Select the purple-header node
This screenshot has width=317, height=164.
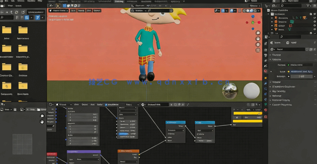[84, 152]
